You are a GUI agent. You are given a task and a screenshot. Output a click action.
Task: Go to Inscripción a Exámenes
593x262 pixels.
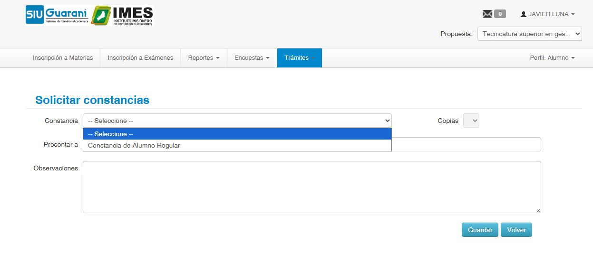[140, 58]
